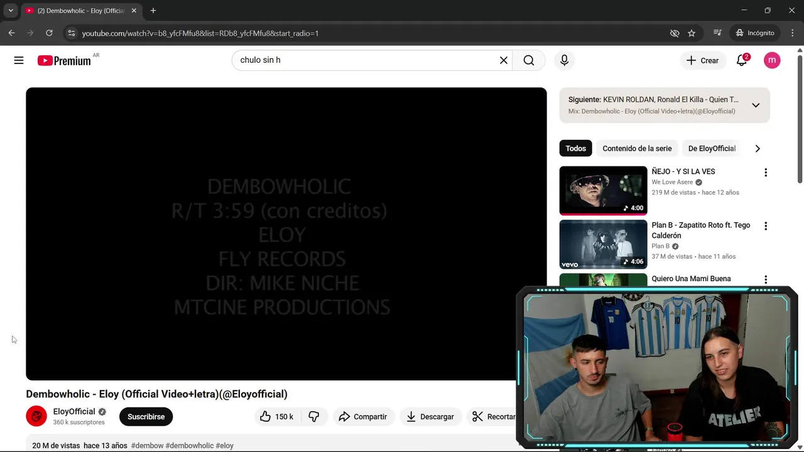Close the Dembowholic browser tab
The height and width of the screenshot is (452, 804).
pyautogui.click(x=134, y=11)
